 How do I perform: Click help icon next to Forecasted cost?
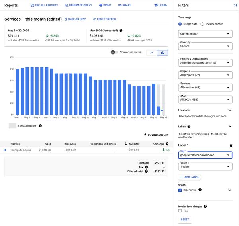(x=40, y=126)
